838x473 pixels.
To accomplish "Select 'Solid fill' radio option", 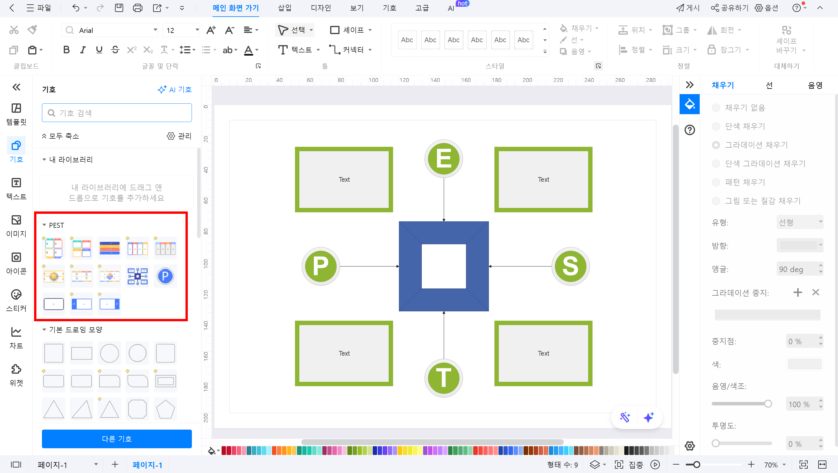I will click(x=716, y=126).
